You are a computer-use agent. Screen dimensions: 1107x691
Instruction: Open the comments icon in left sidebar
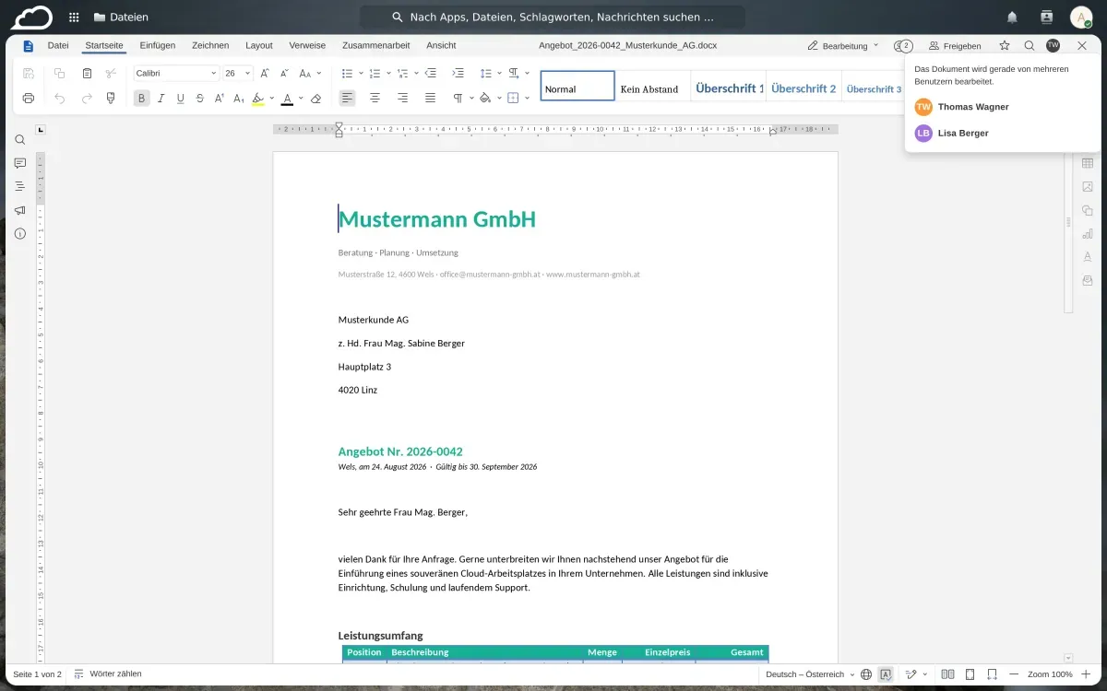[20, 163]
